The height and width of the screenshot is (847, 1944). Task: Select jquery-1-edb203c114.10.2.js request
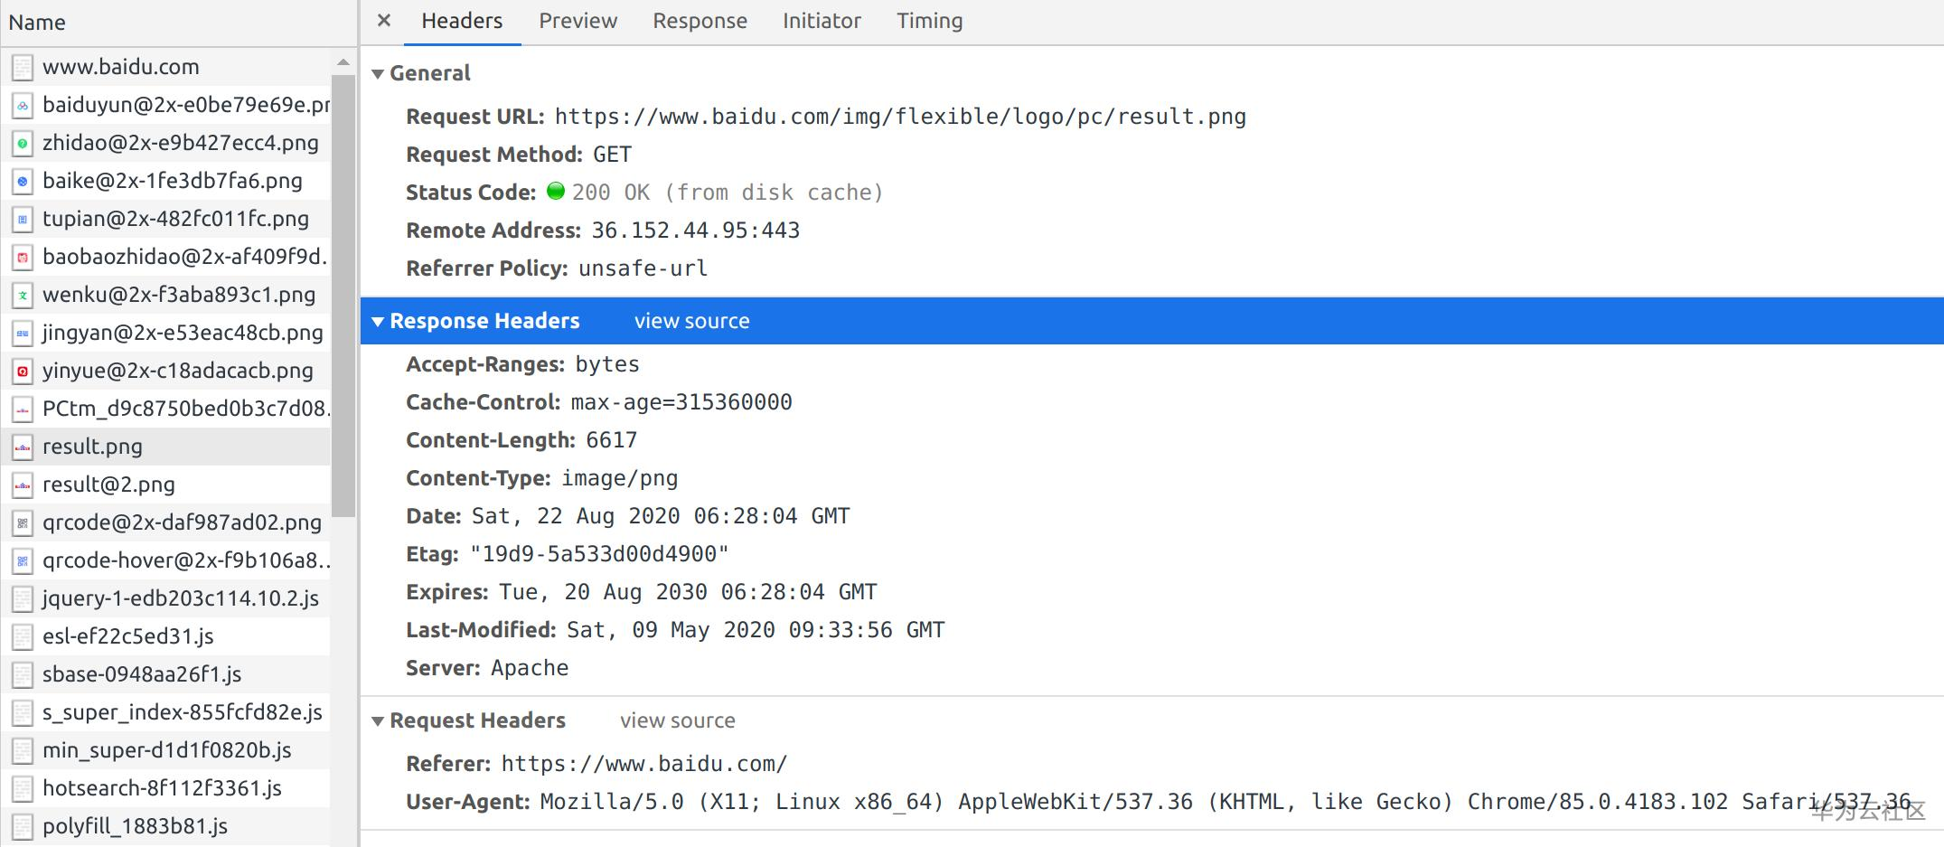(180, 598)
